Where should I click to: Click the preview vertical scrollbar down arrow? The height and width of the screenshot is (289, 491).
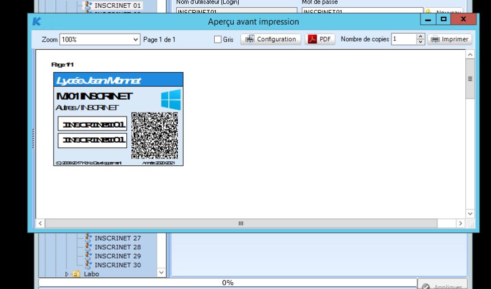click(x=470, y=214)
